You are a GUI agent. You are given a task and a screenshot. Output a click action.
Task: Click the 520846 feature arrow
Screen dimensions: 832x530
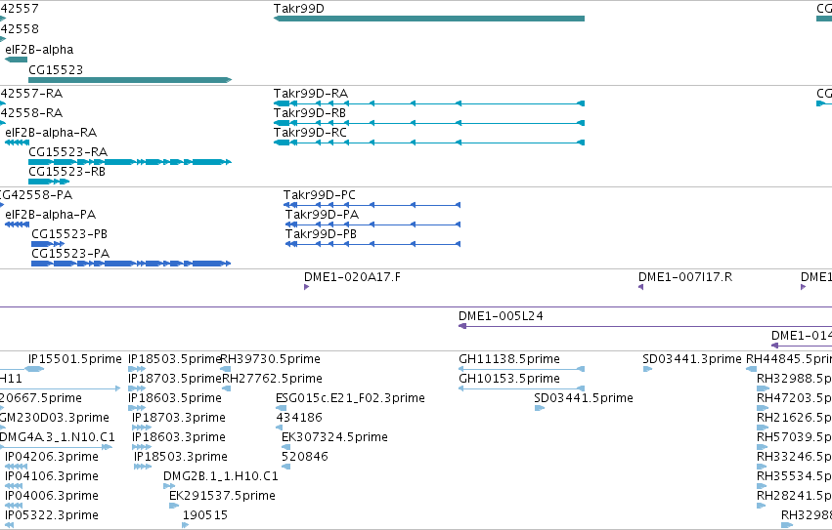[x=286, y=467]
